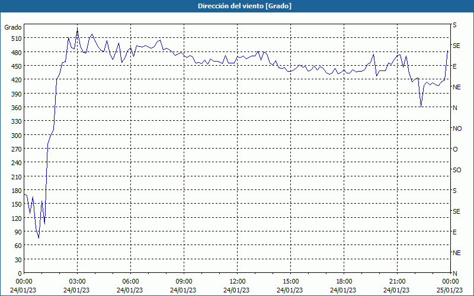Image resolution: width=474 pixels, height=296 pixels.
Task: Click the 'NO' compass direction label
Action: click(x=457, y=128)
